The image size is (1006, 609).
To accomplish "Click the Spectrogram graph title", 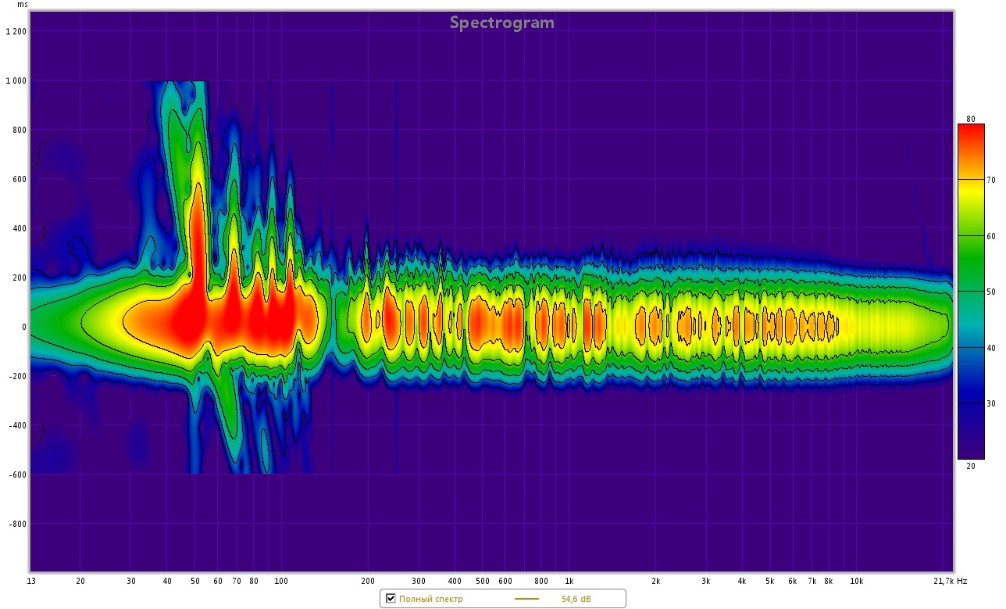I will coord(501,23).
